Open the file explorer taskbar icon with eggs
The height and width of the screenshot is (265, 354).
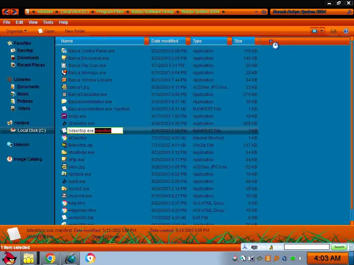28,258
